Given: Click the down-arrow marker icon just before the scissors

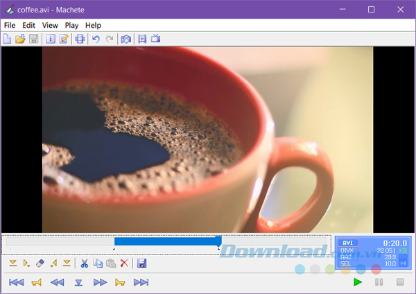Looking at the screenshot, I should pyautogui.click(x=67, y=263).
